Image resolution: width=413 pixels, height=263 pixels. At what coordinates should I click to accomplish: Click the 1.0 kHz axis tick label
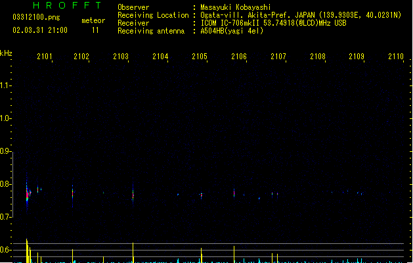pyautogui.click(x=5, y=118)
